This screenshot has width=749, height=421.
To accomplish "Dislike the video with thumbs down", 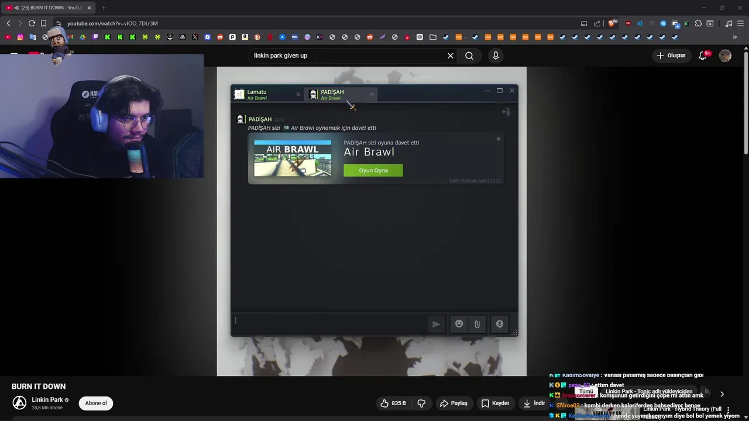I will (421, 403).
